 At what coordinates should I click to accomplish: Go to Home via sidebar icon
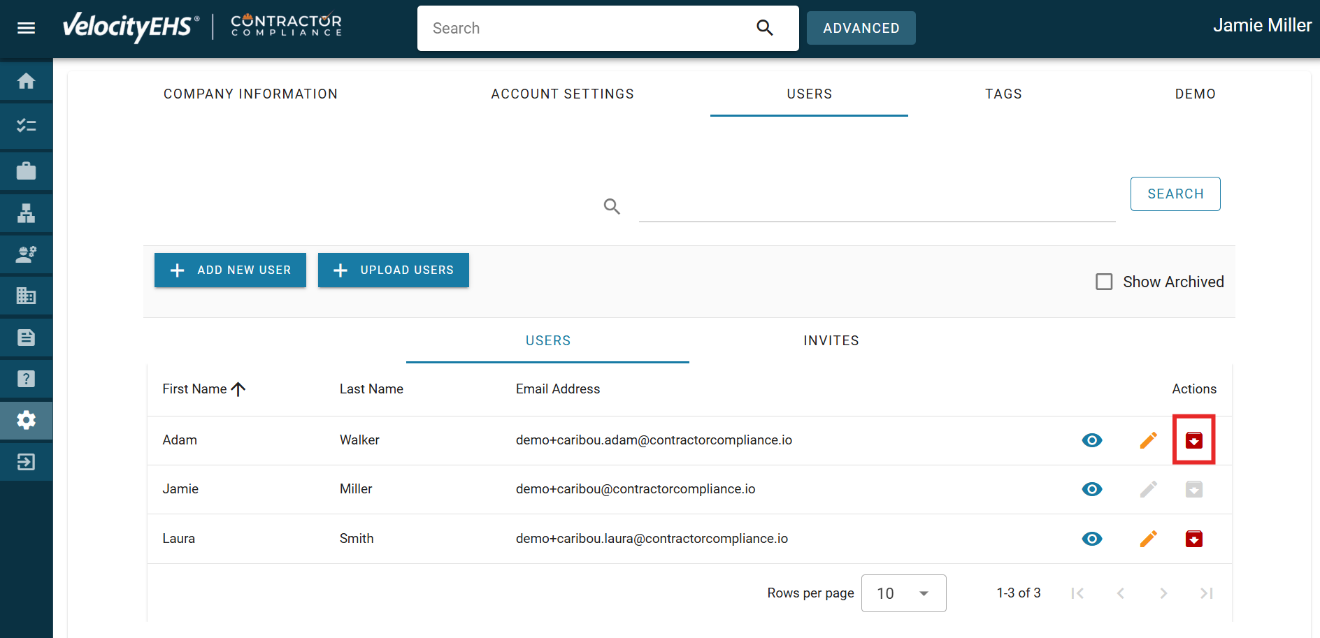point(26,82)
